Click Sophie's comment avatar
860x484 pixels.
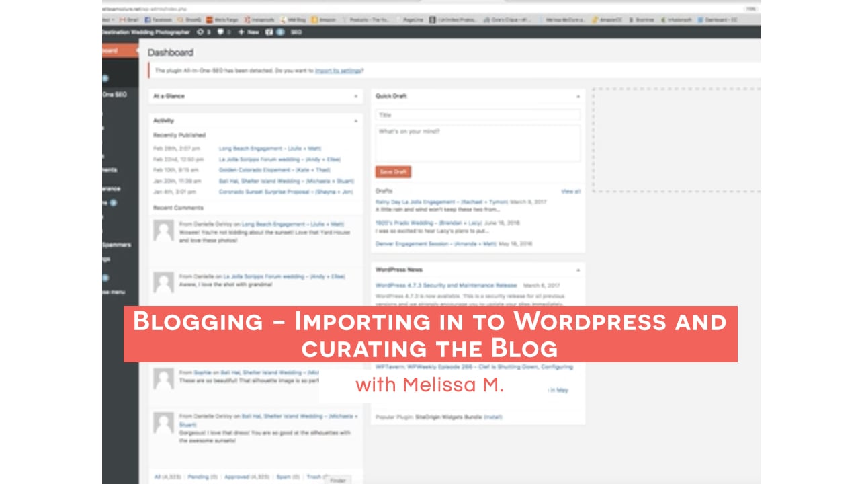pyautogui.click(x=163, y=378)
